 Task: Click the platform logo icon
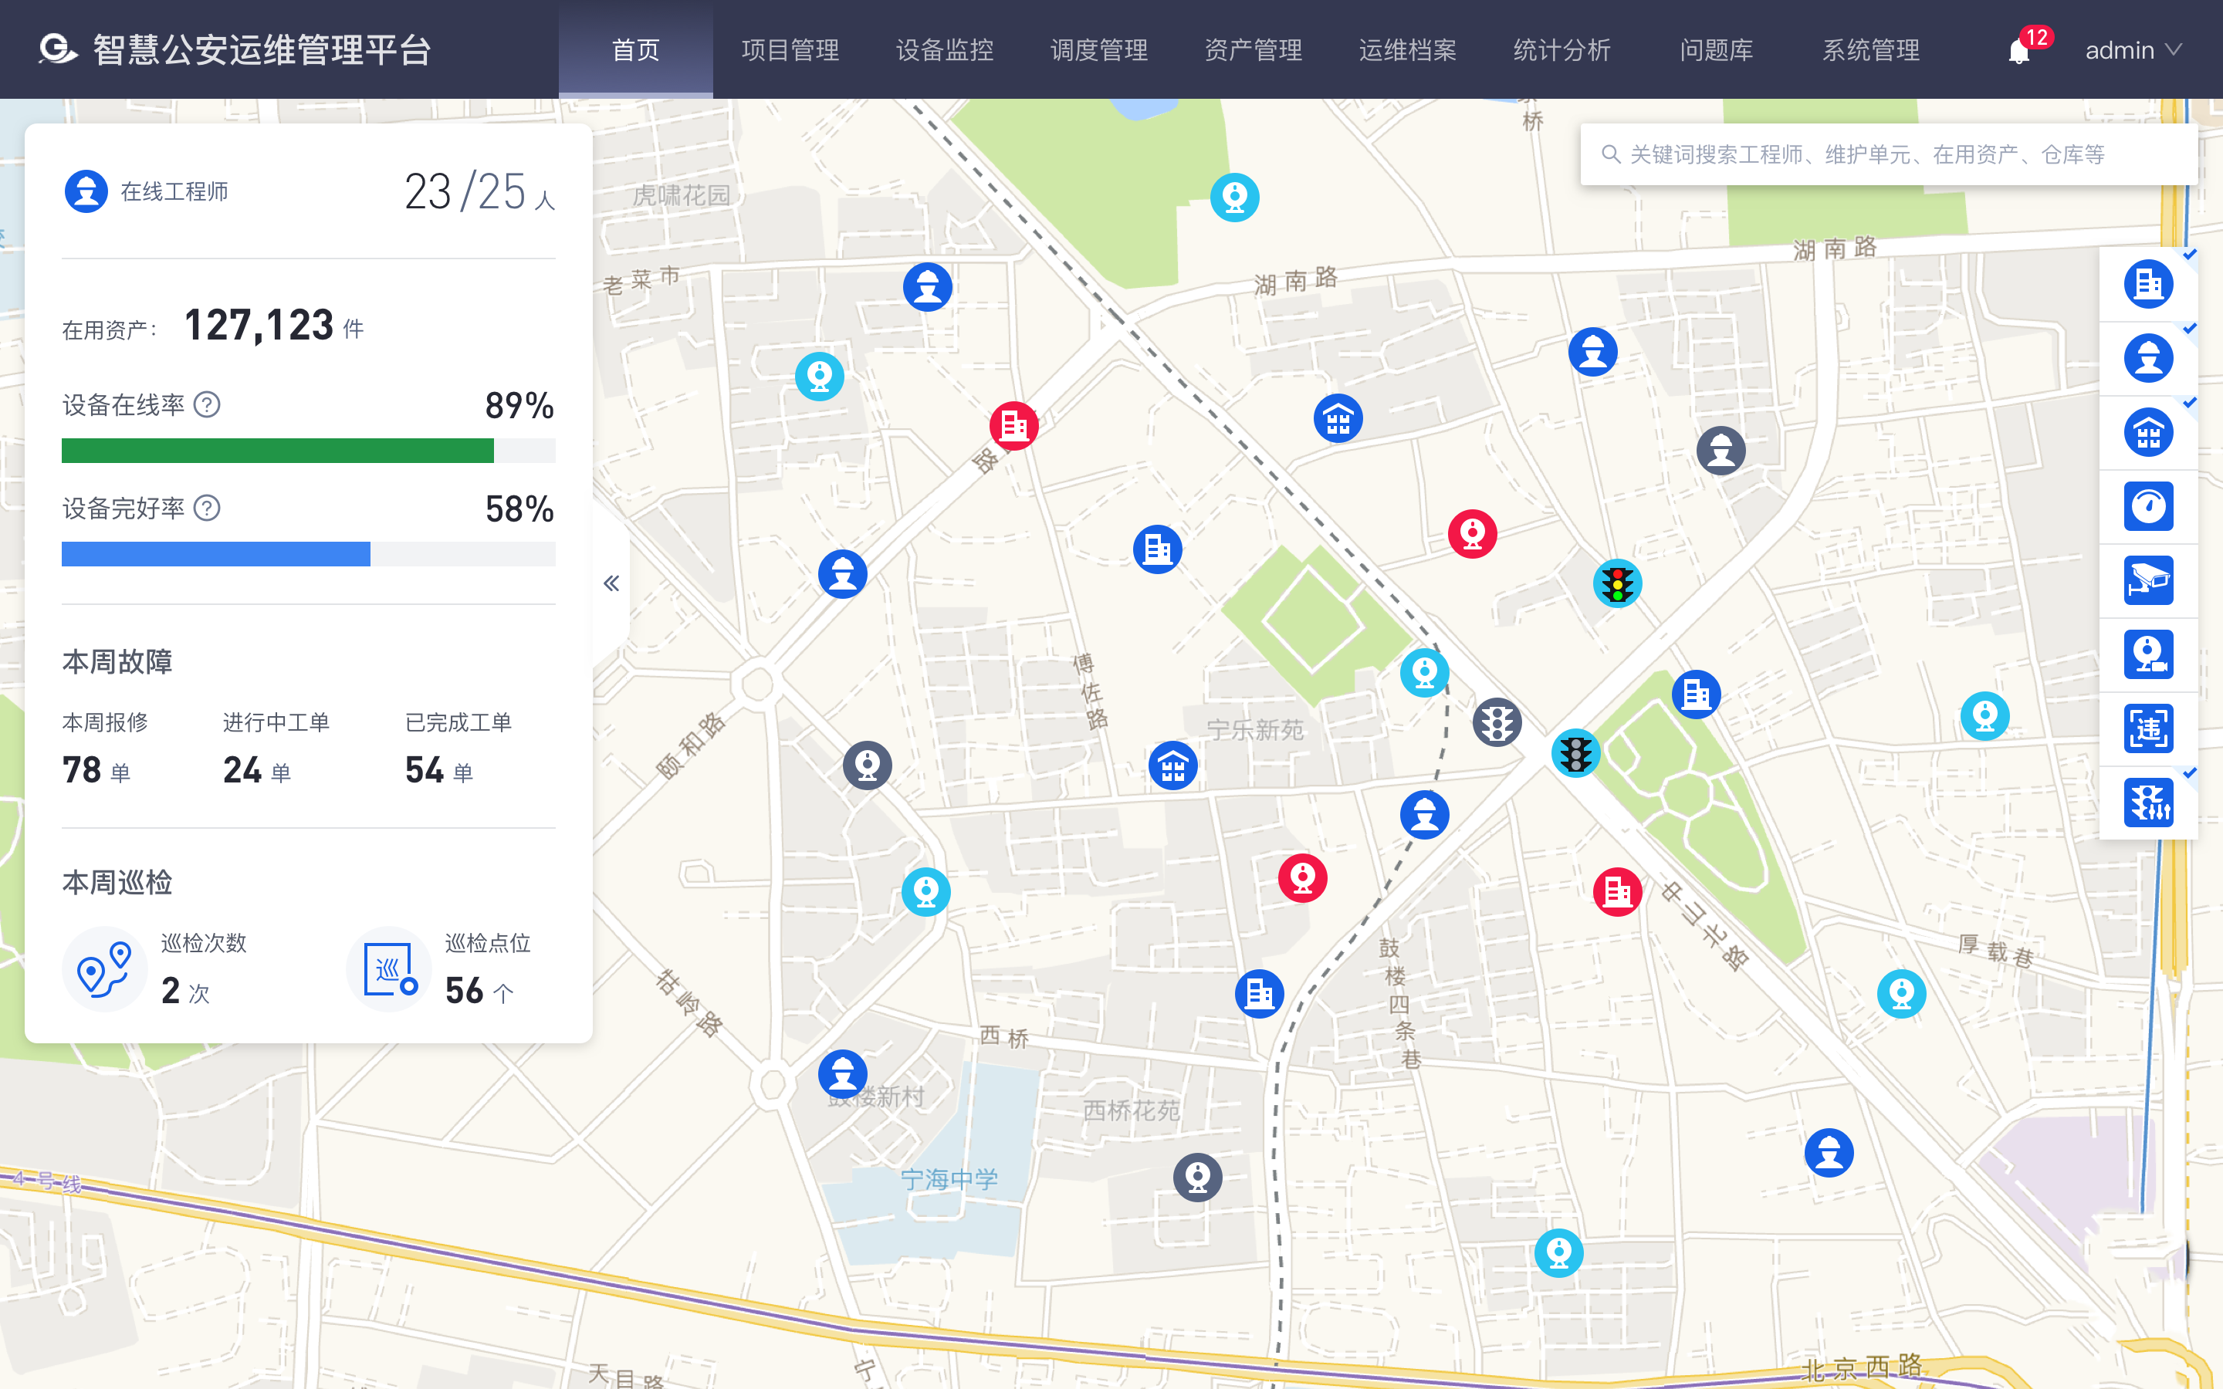tap(58, 49)
